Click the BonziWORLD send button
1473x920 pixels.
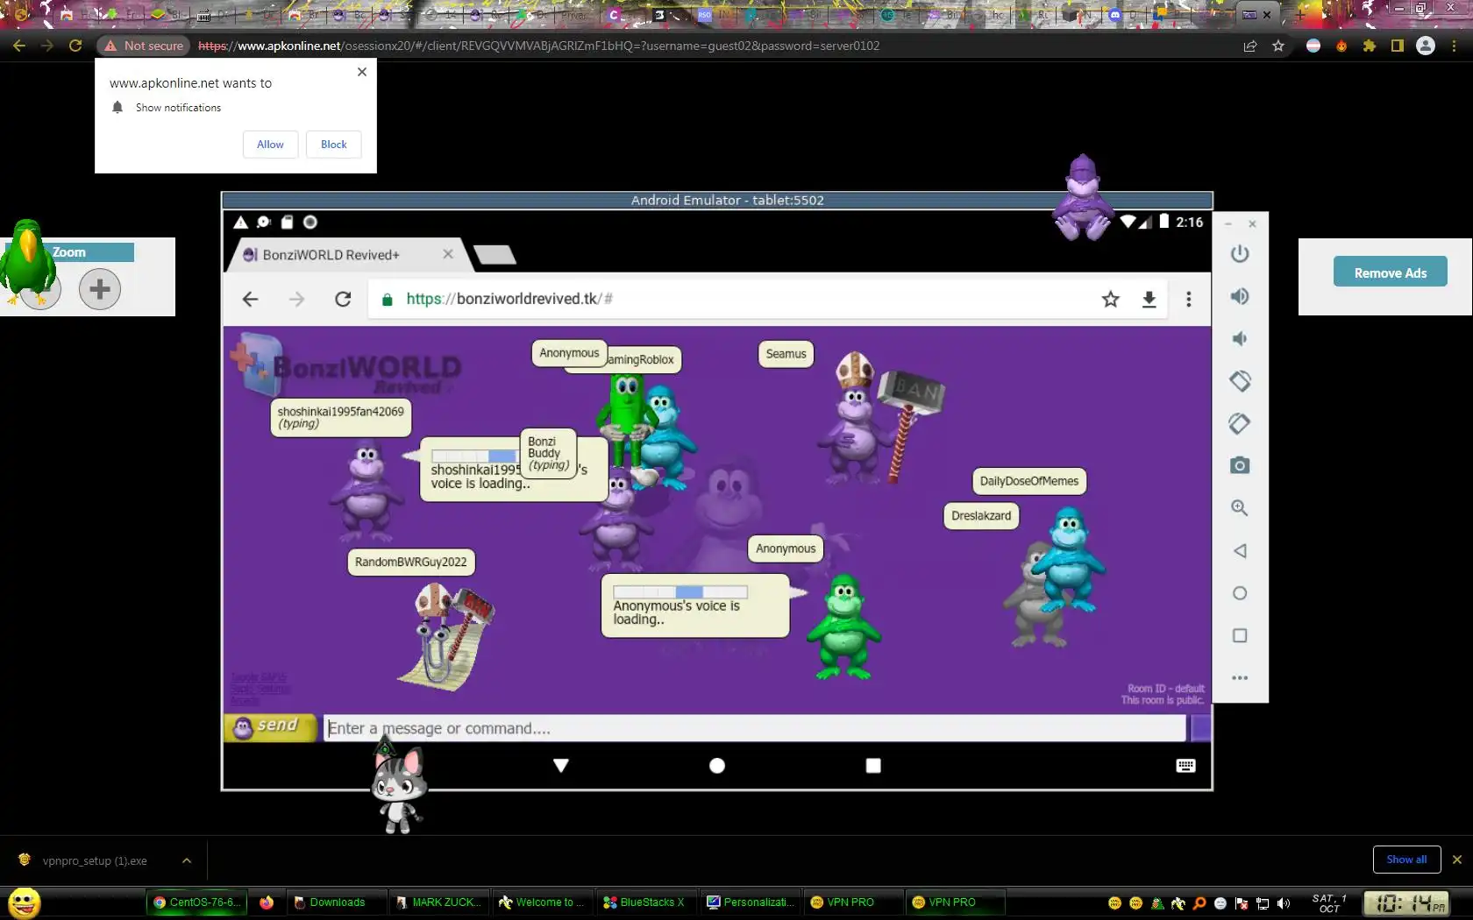[x=270, y=727]
